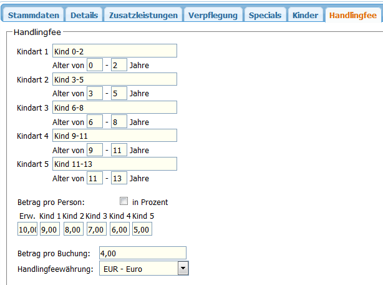Switch to the Kinder tab

point(306,15)
